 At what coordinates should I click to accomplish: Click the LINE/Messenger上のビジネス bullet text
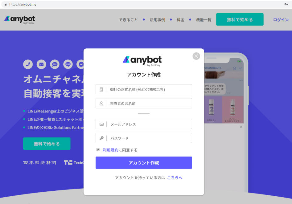click(56, 111)
